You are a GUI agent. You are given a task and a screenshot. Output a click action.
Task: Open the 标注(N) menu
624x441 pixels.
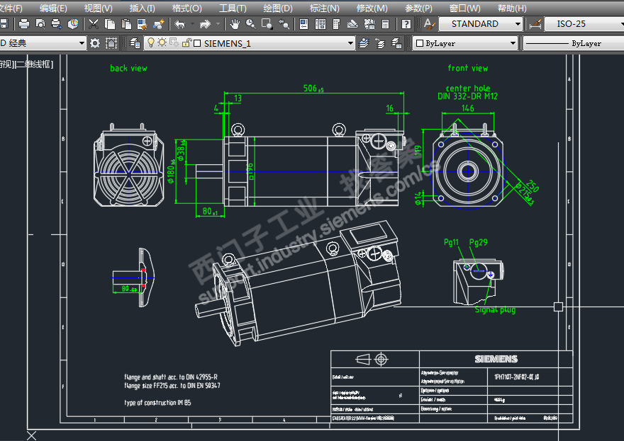324,8
